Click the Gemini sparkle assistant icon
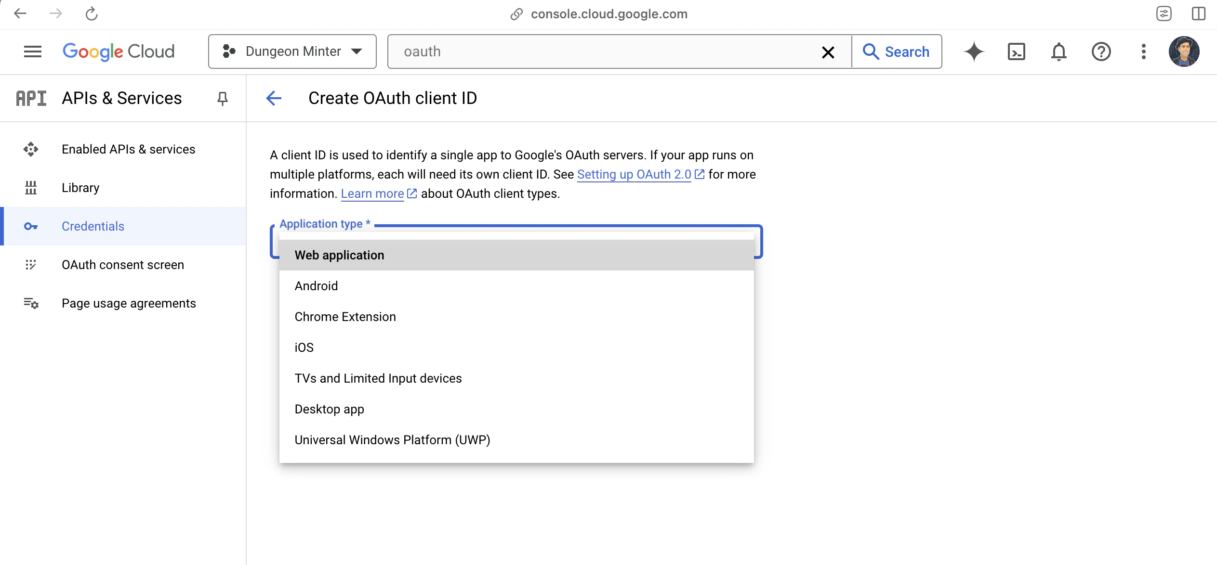This screenshot has height=565, width=1217. [974, 51]
